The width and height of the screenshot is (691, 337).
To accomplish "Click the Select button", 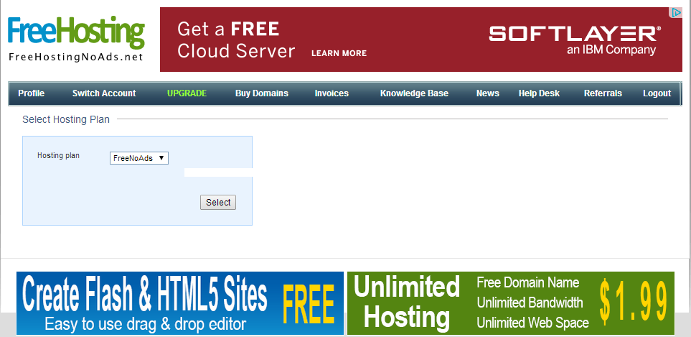I will [218, 203].
